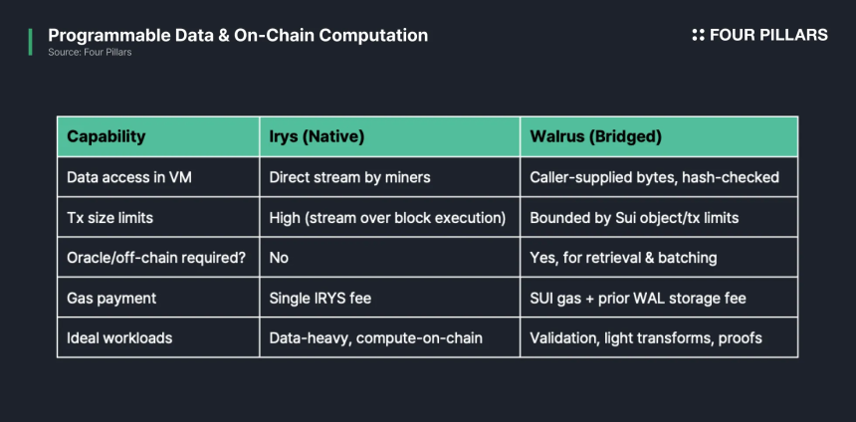This screenshot has width=856, height=422.
Task: Select the Capability column header
Action: (158, 136)
